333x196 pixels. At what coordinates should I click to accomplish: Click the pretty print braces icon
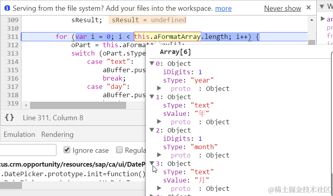point(10,117)
